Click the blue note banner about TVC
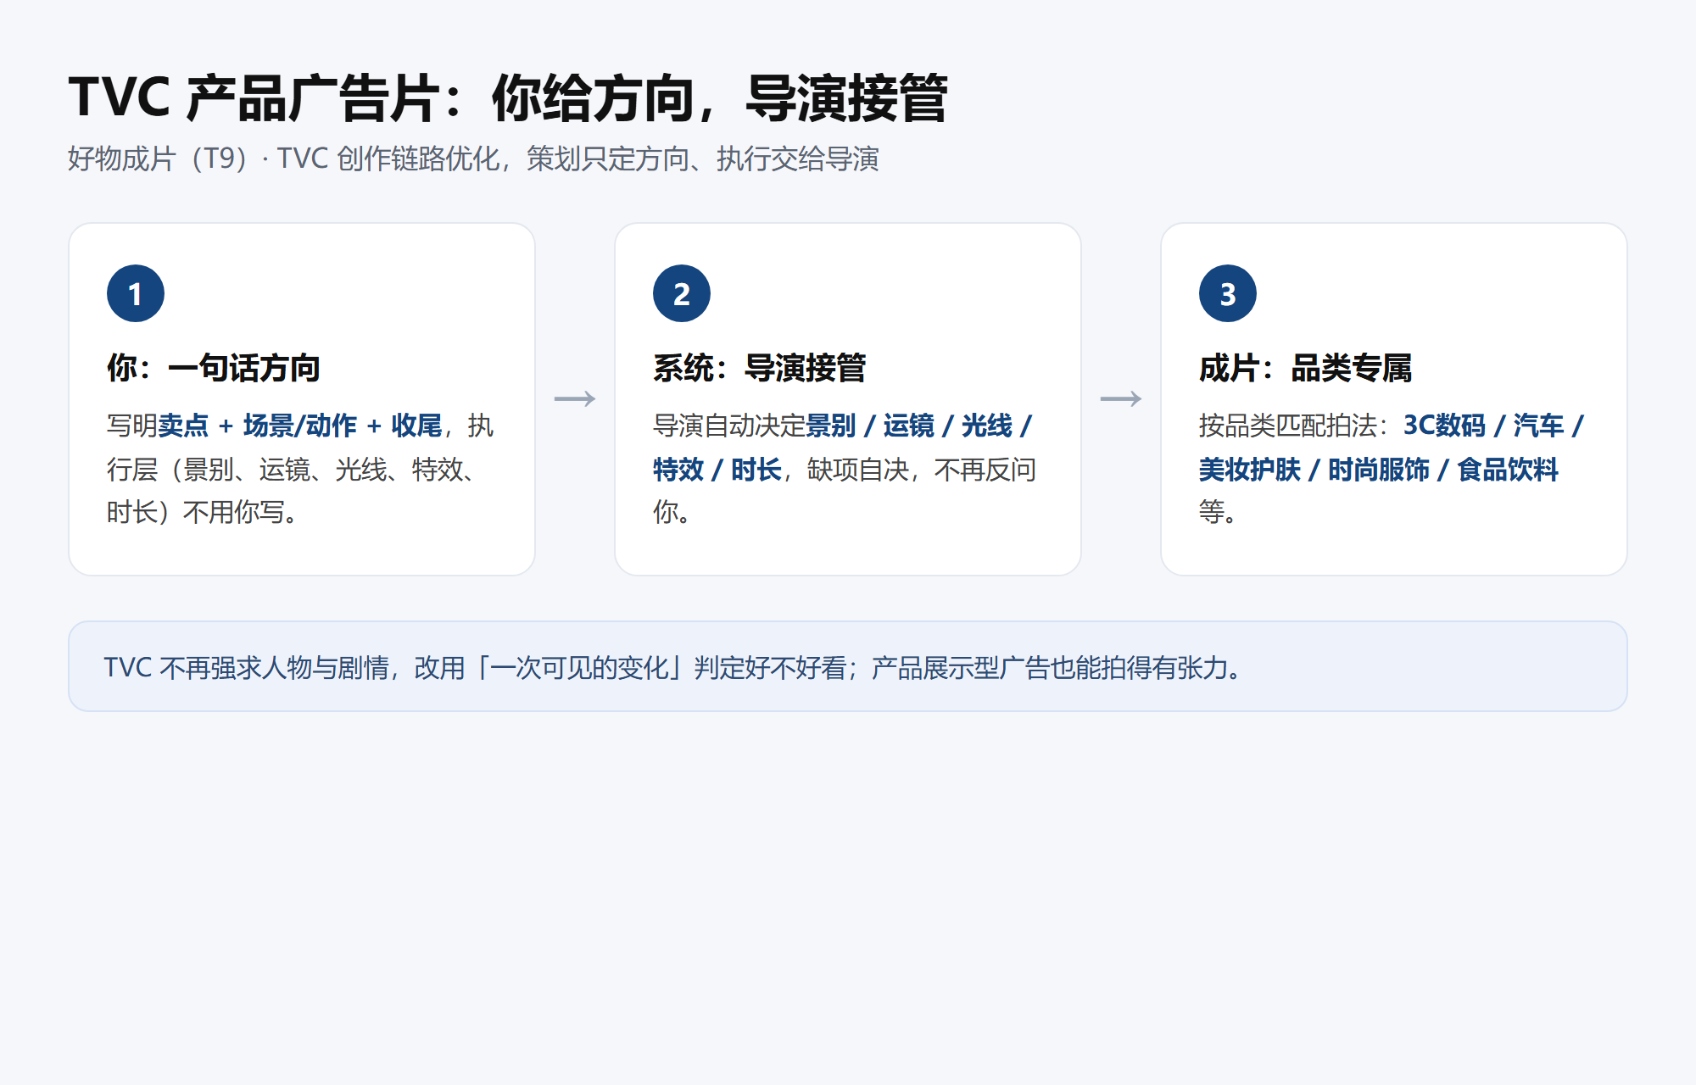Viewport: 1696px width, 1085px height. click(848, 666)
